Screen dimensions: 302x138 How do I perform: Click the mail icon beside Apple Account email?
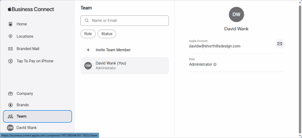(x=280, y=44)
